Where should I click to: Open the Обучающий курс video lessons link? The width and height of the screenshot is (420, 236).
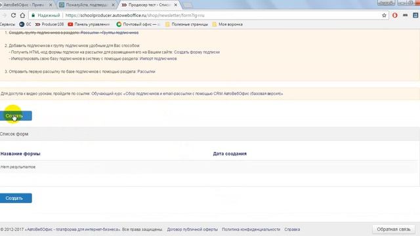click(187, 94)
